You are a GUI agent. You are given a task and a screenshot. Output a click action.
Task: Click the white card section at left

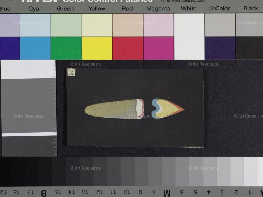tap(28, 69)
